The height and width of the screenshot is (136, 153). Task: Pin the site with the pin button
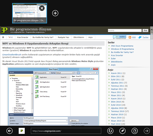tap(122, 131)
